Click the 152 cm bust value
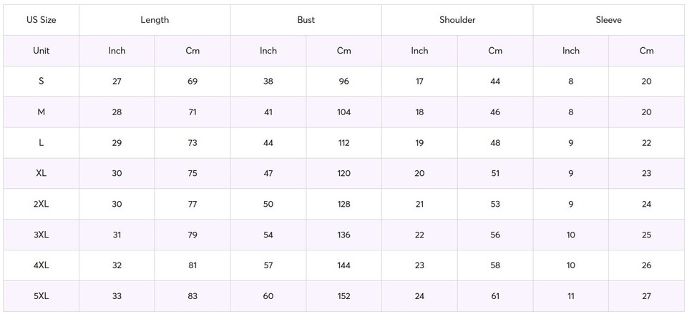 tap(344, 296)
